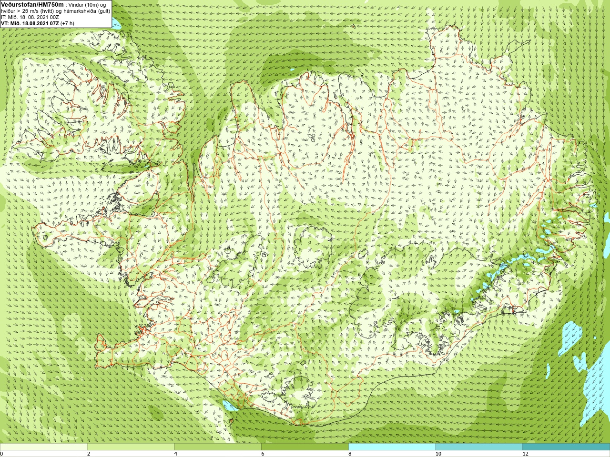Click the dark teal above-12 legend swatch

pyautogui.click(x=566, y=447)
